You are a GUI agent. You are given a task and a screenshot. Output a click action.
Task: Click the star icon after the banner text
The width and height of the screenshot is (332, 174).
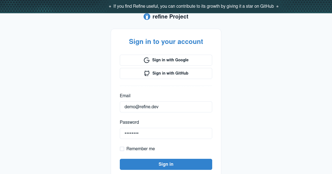pos(277,6)
